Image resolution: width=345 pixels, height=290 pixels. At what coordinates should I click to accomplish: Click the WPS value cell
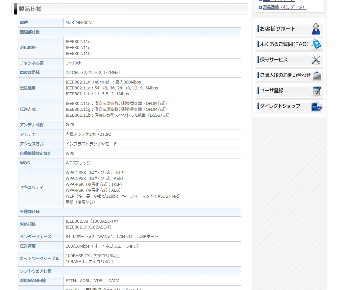152,154
